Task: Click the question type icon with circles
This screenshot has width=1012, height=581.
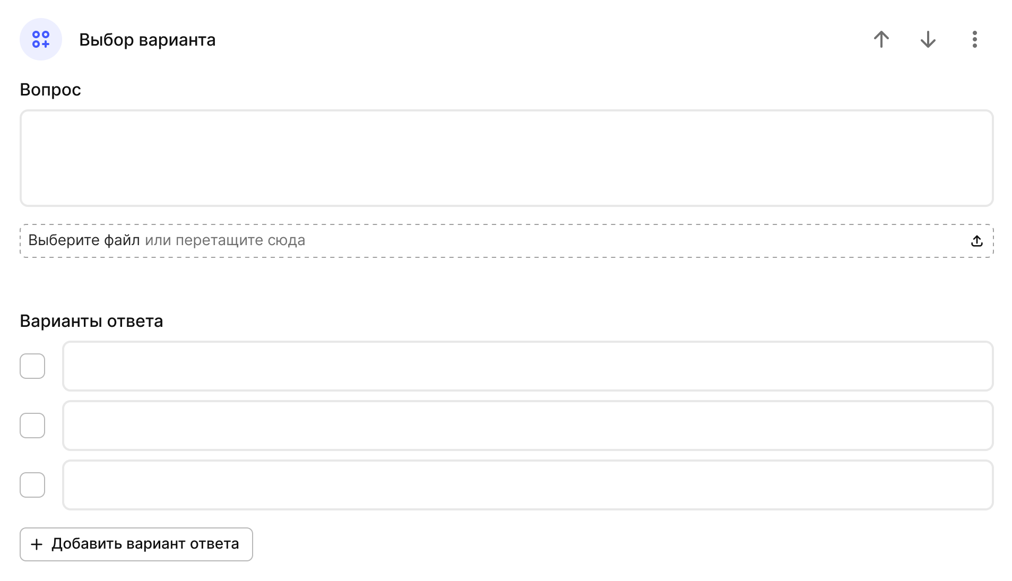Action: pyautogui.click(x=41, y=39)
